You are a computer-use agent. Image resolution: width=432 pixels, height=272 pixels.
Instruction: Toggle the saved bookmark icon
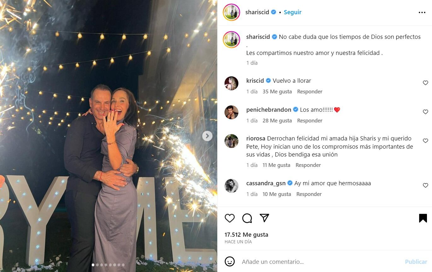pos(423,218)
